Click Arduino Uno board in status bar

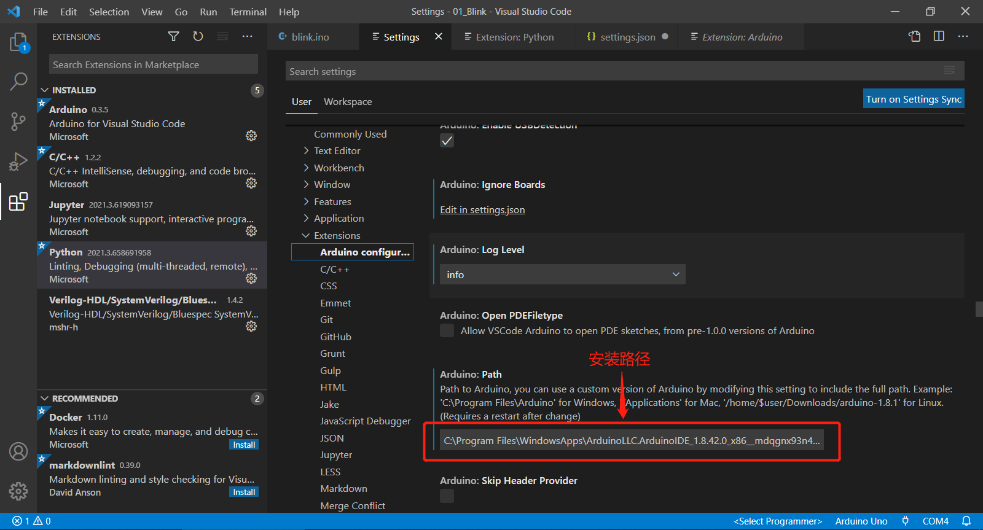click(861, 521)
